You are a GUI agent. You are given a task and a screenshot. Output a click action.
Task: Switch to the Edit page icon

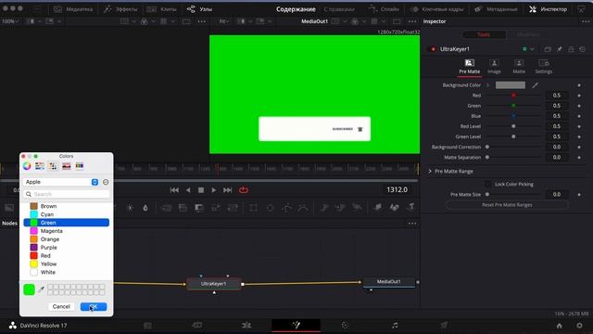click(x=246, y=326)
